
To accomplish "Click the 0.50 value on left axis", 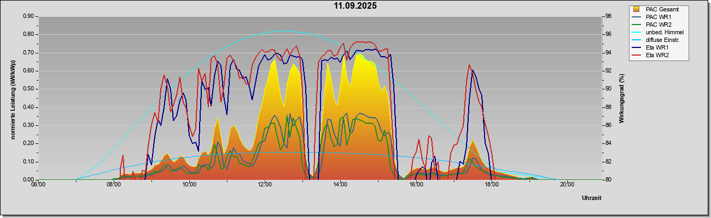I will (28, 89).
